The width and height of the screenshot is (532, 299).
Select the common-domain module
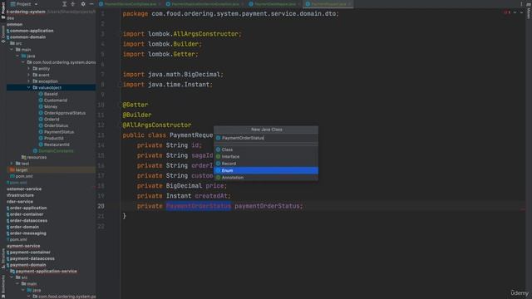[x=27, y=37]
